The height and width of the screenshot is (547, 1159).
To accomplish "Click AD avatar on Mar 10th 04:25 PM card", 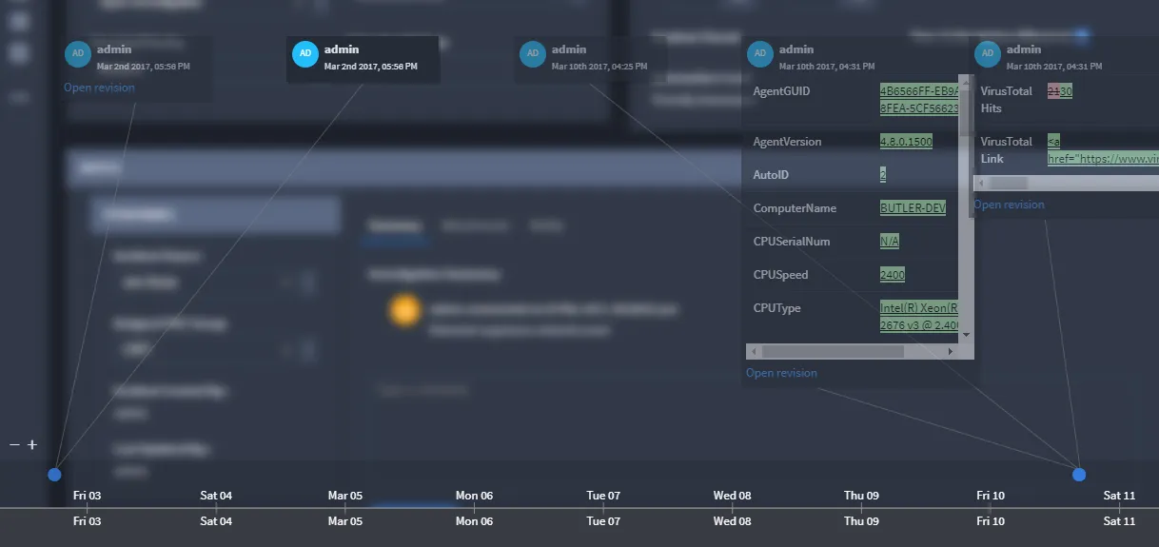I will (533, 54).
